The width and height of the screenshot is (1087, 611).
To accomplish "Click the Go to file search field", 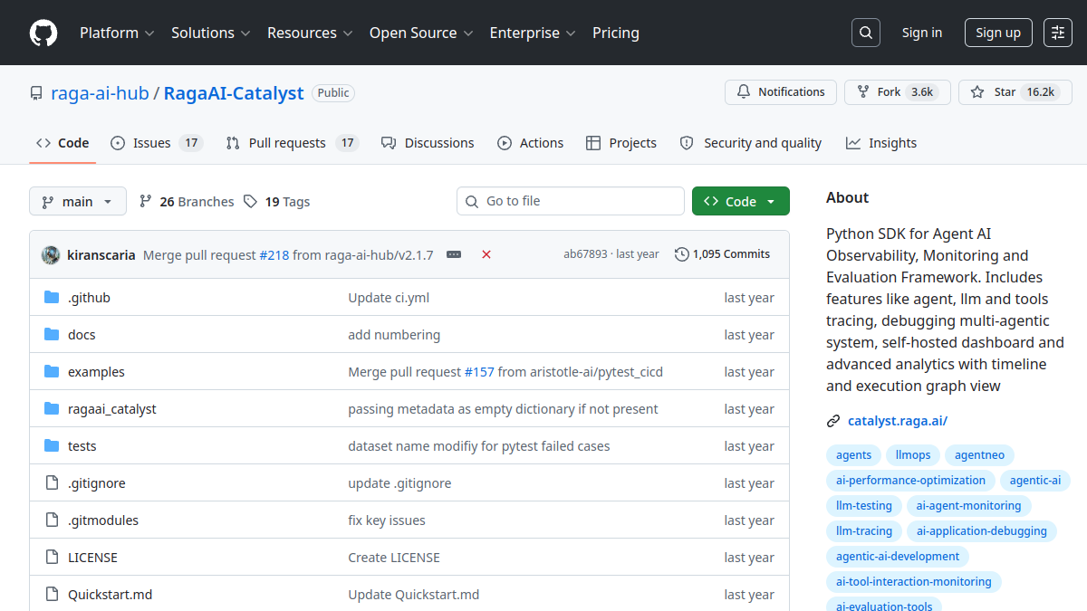I will click(571, 201).
